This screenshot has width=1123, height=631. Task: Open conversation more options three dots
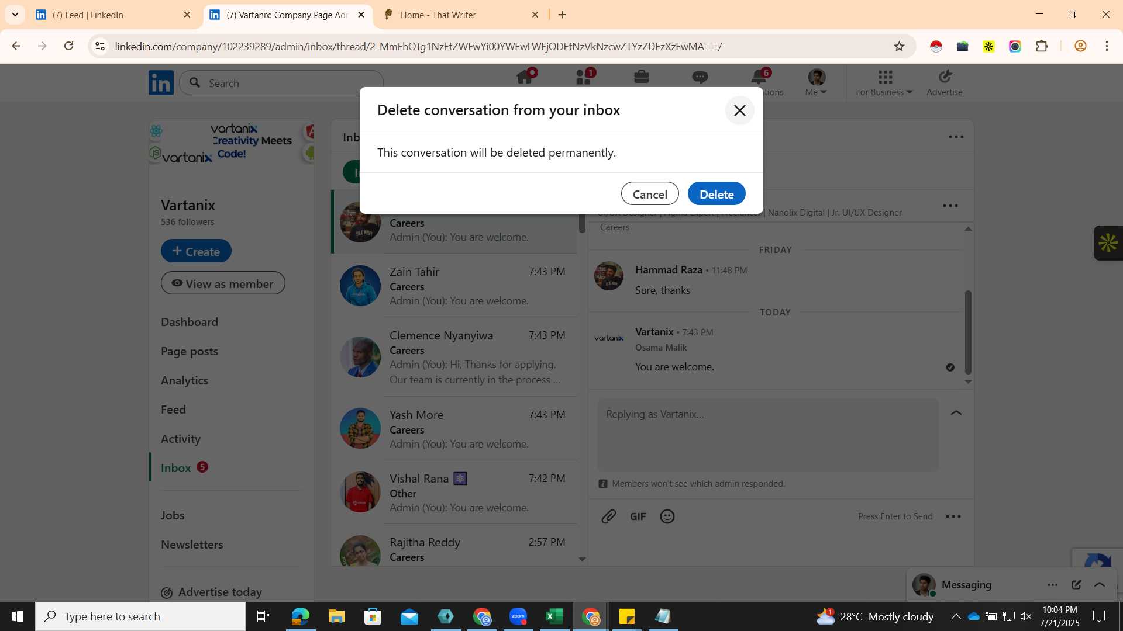tap(950, 206)
